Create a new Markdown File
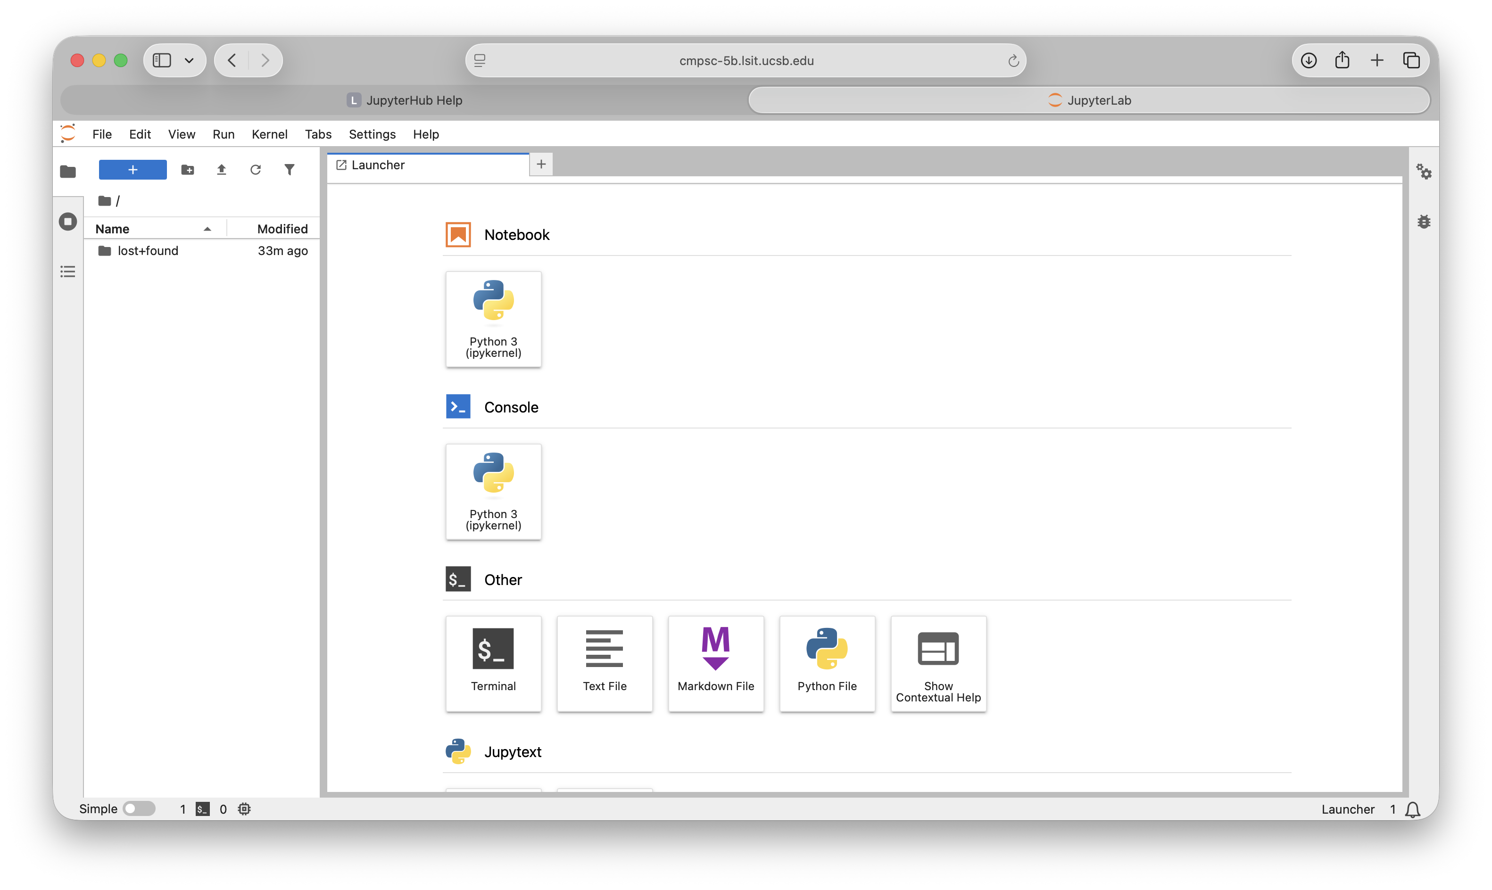The height and width of the screenshot is (890, 1492). 716,663
